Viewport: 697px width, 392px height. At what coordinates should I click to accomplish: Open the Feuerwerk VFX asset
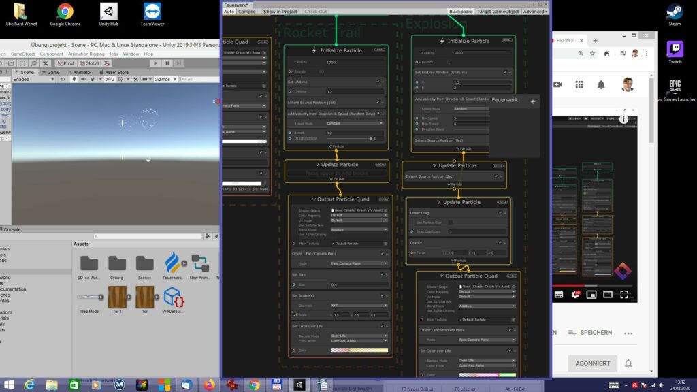point(172,263)
